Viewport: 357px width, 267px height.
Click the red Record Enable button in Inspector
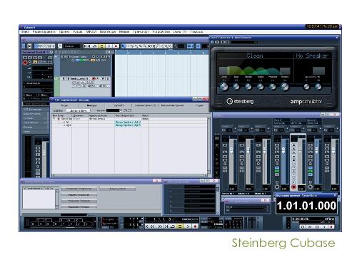tap(25, 63)
